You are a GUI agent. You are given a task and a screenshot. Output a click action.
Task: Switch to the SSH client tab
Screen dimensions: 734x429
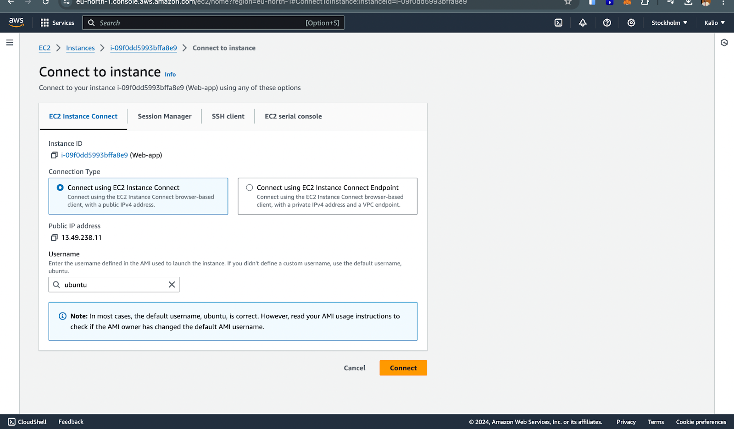pos(228,116)
